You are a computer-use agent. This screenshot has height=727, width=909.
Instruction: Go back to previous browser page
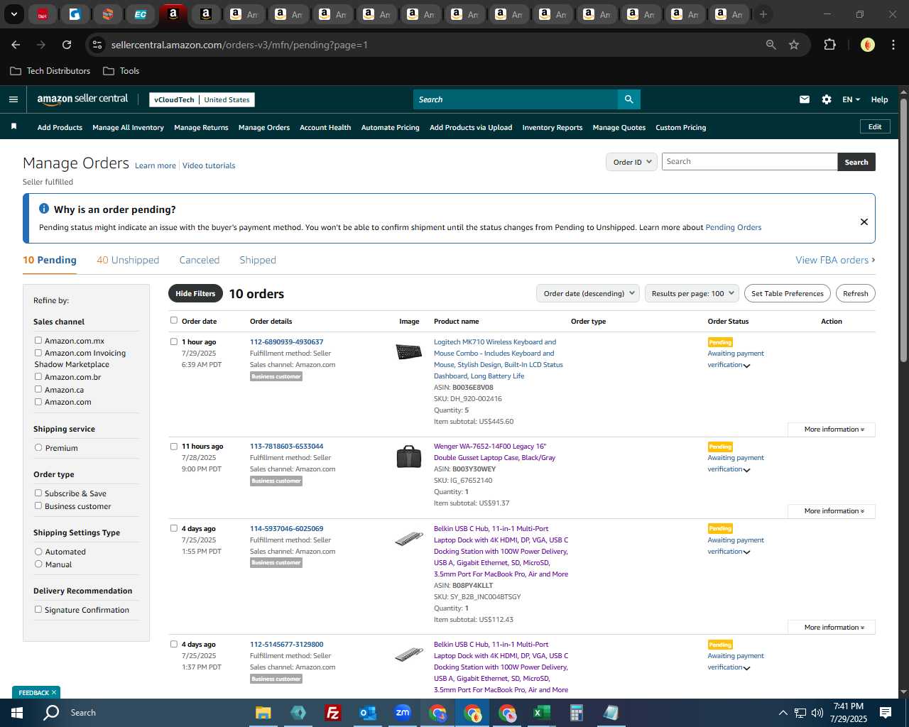[16, 45]
